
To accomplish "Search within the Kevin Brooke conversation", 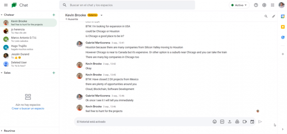I will (266, 16).
